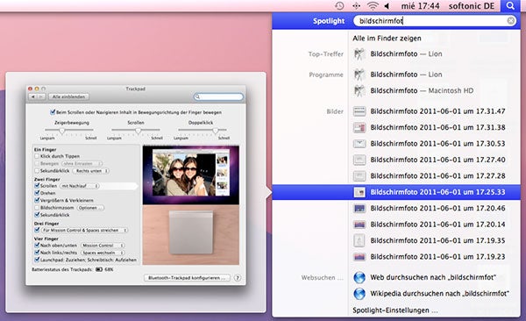Image resolution: width=526 pixels, height=321 pixels.
Task: Click thumbnail icon of Bildschirmfoto um 17.25.33
Action: click(x=359, y=192)
